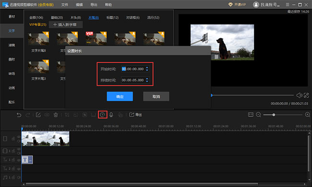This screenshot has height=187, width=312.
Task: Mute the main video track audio
Action: point(19,141)
